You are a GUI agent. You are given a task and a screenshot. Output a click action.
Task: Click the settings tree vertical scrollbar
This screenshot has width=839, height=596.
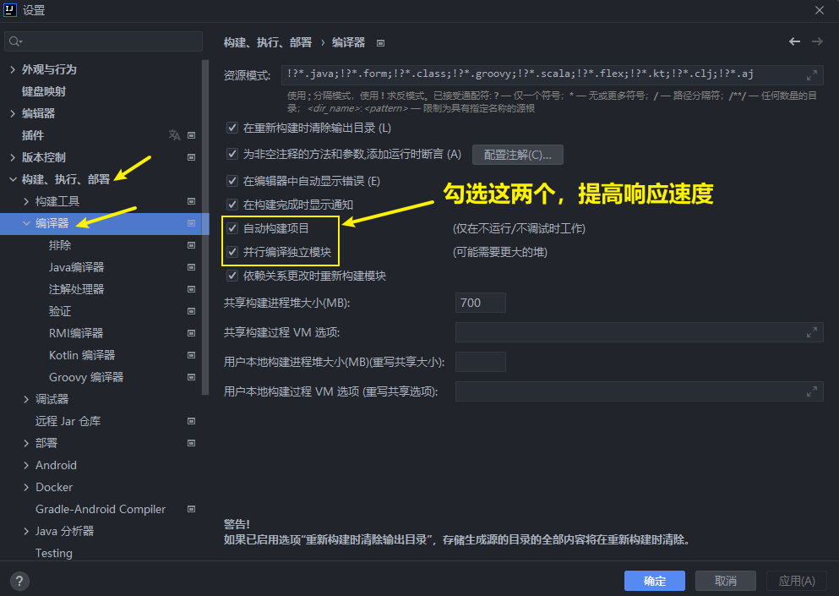205,228
